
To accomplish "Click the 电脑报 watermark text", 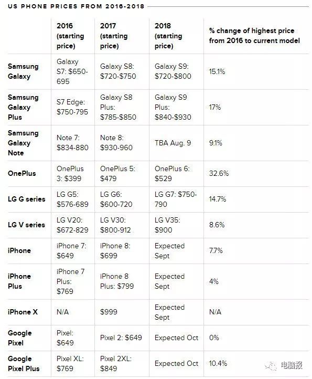I will tap(292, 365).
